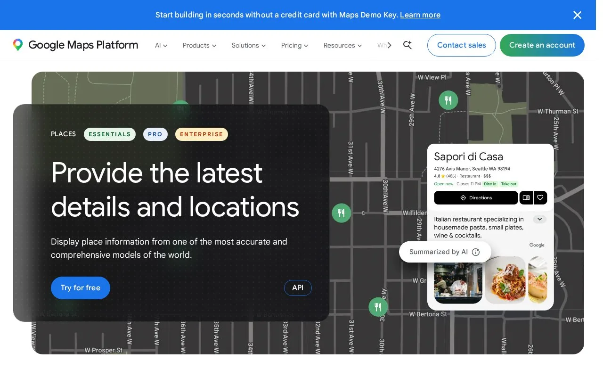Click the restaurant pin near W View Pl
This screenshot has width=603, height=377.
(448, 100)
